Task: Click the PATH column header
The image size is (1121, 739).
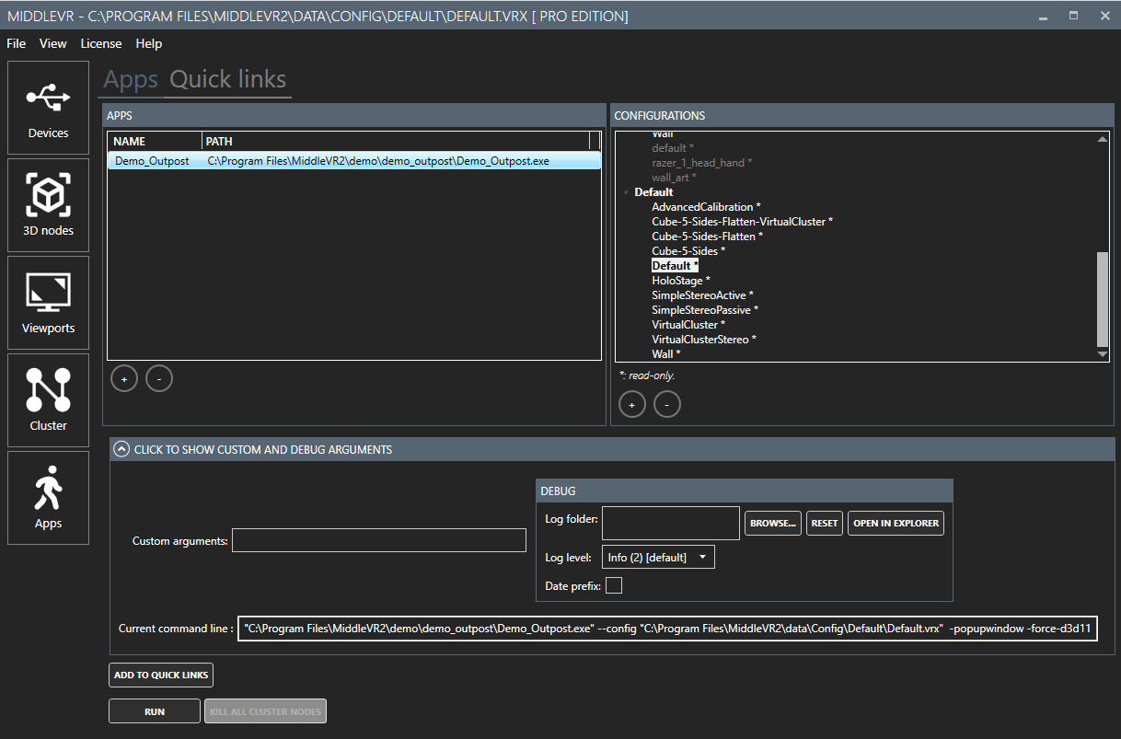Action: (x=396, y=142)
